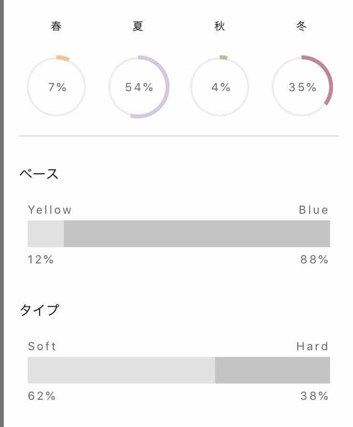Tap the 秋 season label
Image resolution: width=353 pixels, height=427 pixels.
pos(220,26)
